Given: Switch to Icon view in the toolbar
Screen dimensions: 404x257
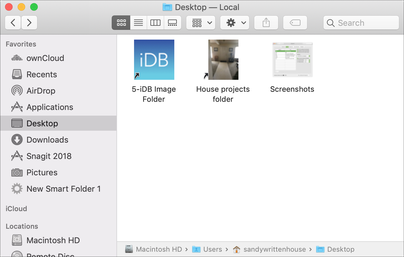Looking at the screenshot, I should pos(121,22).
